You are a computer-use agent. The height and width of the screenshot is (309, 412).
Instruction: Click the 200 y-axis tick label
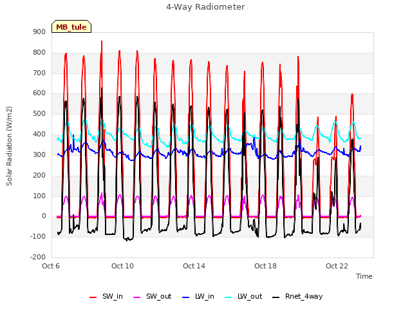39,175
